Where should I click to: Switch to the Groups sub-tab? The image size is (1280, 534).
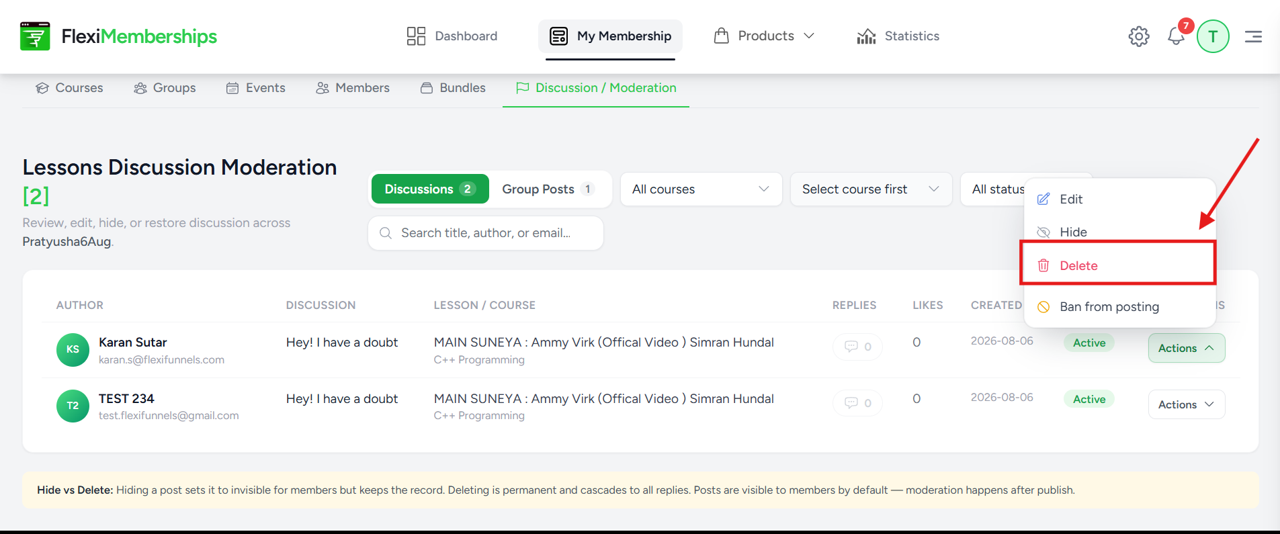[165, 88]
